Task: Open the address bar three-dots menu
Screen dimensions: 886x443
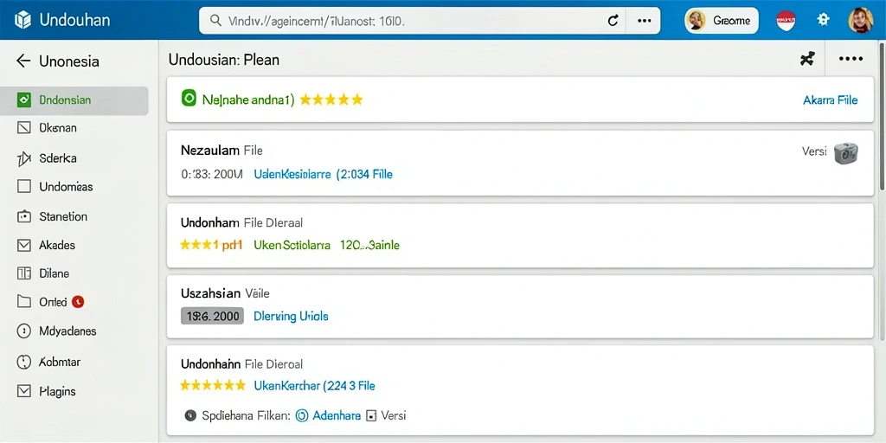Action: point(644,21)
